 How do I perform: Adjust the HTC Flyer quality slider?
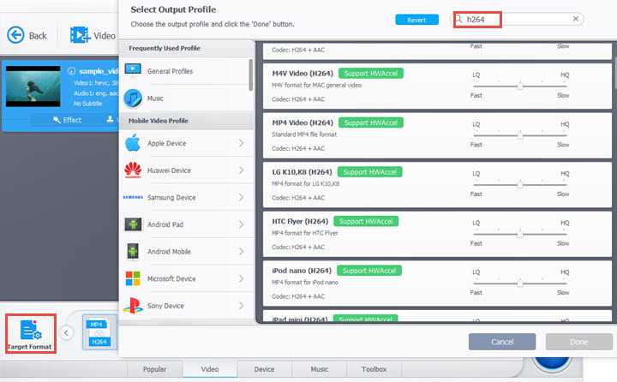(x=520, y=234)
